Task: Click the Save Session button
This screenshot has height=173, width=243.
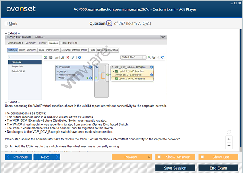Action: [x=175, y=168]
